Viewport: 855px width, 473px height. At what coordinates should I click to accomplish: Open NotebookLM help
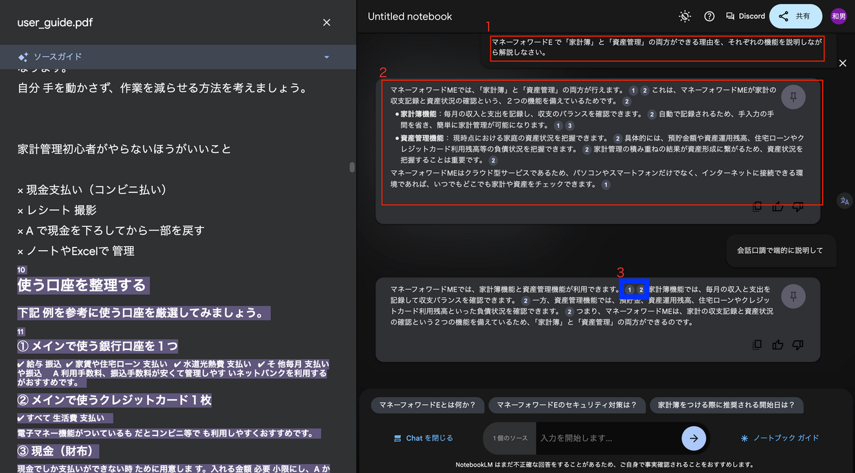709,16
